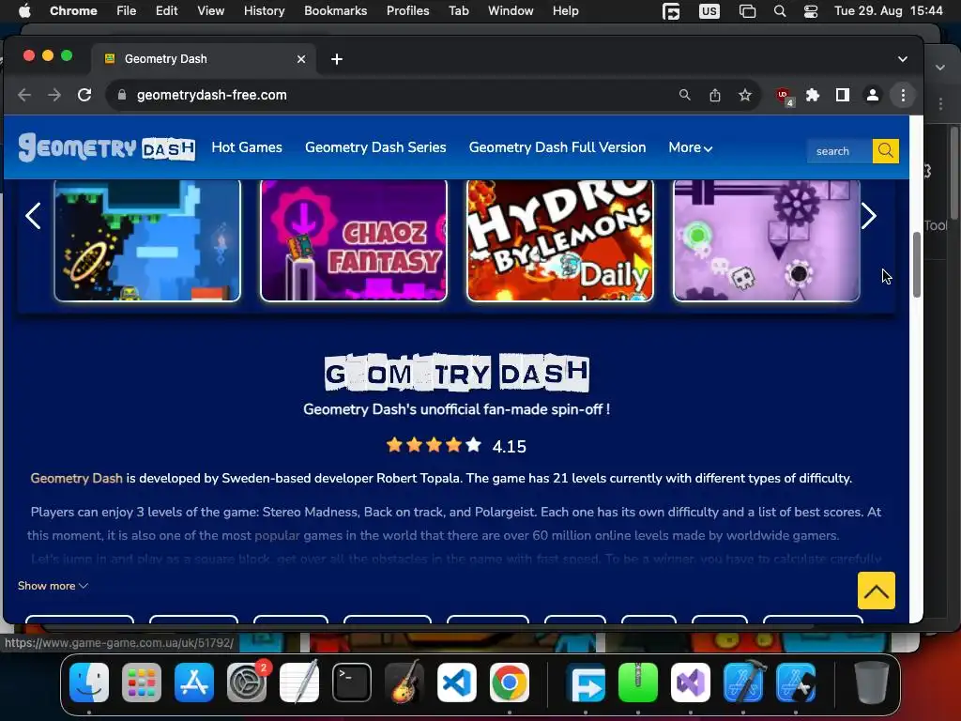Open the purple gears game thumbnail
Image resolution: width=961 pixels, height=721 pixels.
(767, 239)
